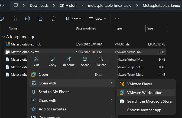Click the Delete icon in context menu
182x118 pixels.
(101, 59)
